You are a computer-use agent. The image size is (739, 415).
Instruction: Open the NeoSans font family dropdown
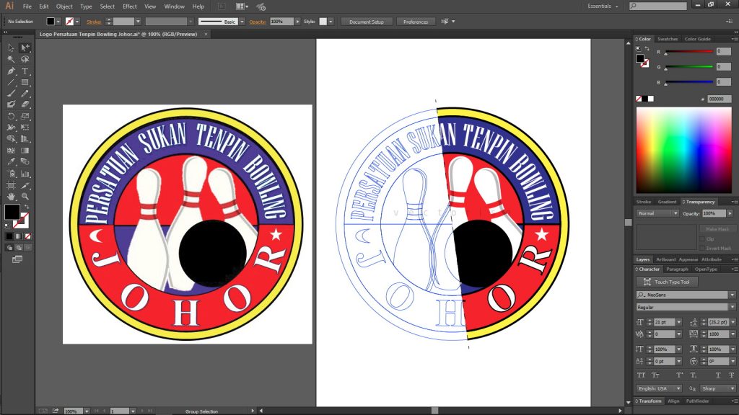732,295
